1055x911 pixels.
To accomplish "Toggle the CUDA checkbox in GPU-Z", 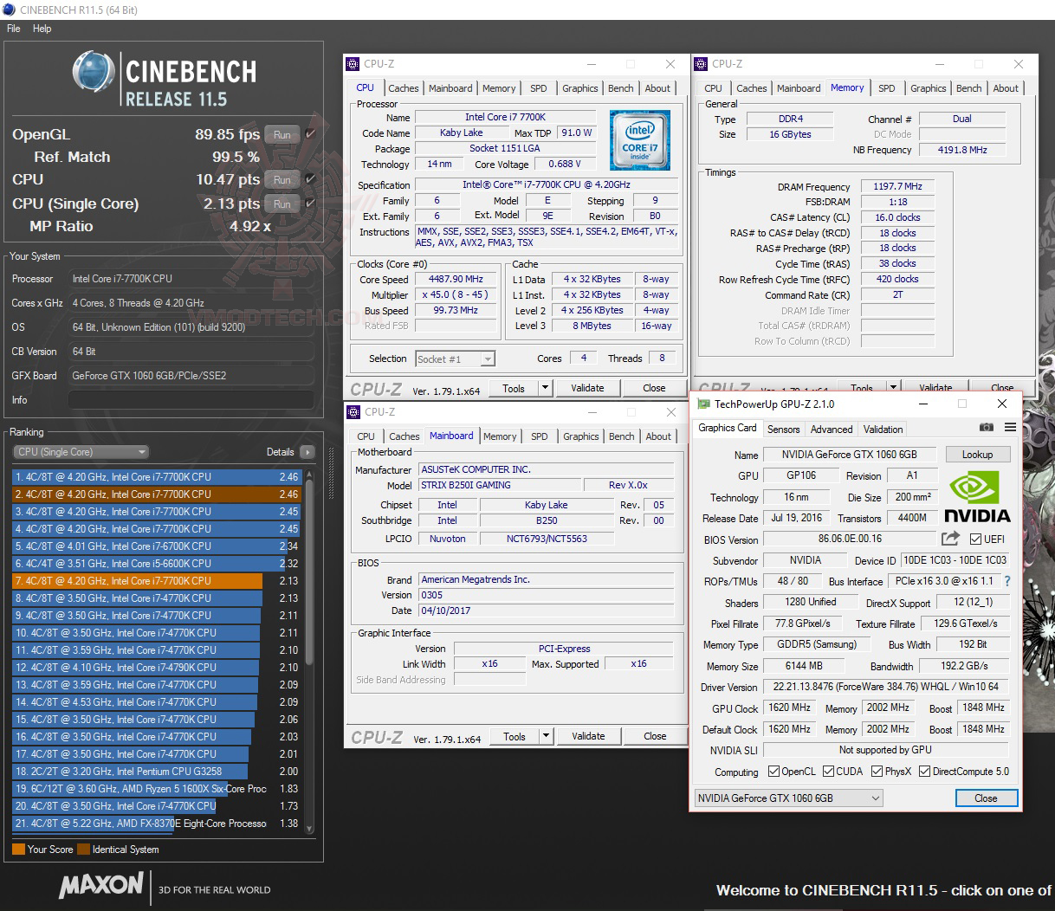I will coord(828,772).
